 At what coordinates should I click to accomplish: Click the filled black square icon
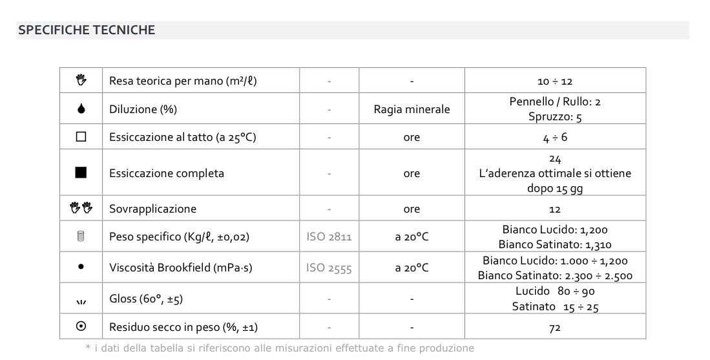click(81, 173)
